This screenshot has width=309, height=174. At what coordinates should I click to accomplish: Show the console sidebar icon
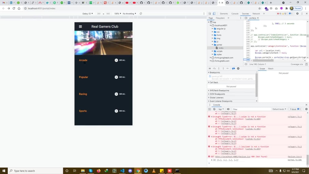point(210,109)
